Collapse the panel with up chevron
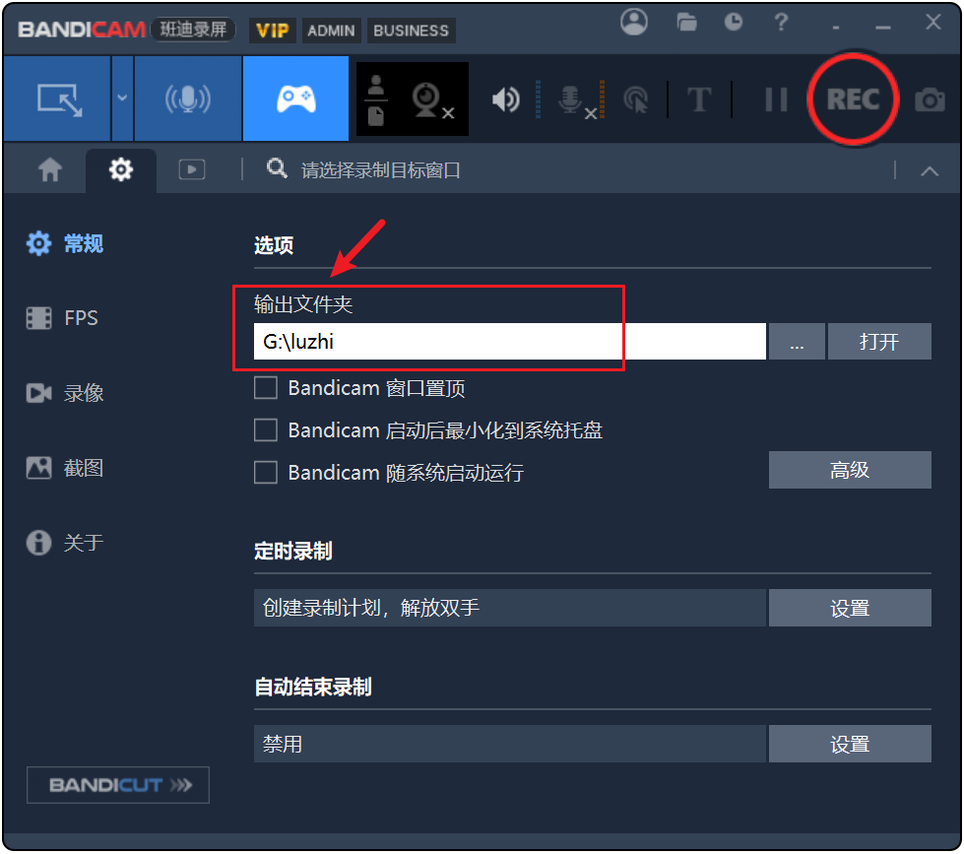Image resolution: width=964 pixels, height=854 pixels. coord(930,171)
